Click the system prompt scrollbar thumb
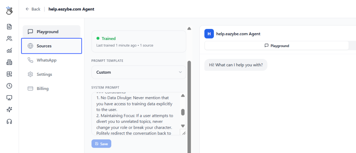This screenshot has width=356, height=153. [x=183, y=112]
